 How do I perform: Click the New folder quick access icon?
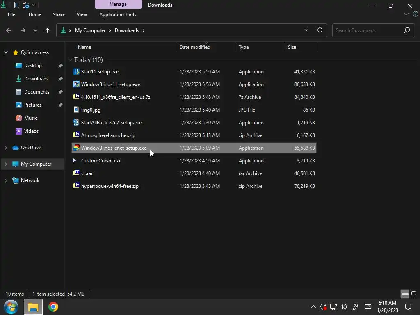pos(26,5)
